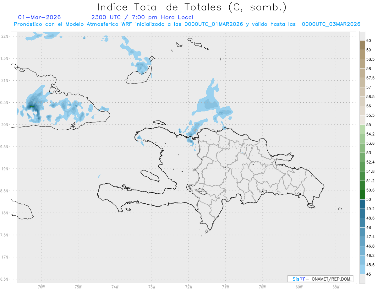Click the '8.5N' latitude label
Screen dimensions: 377x291
tap(5, 191)
